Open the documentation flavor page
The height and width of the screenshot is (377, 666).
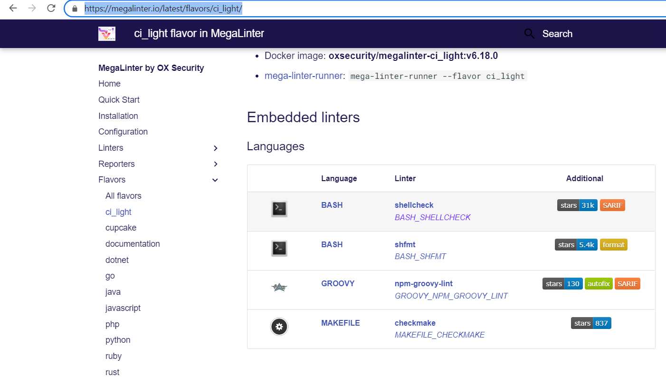(133, 244)
